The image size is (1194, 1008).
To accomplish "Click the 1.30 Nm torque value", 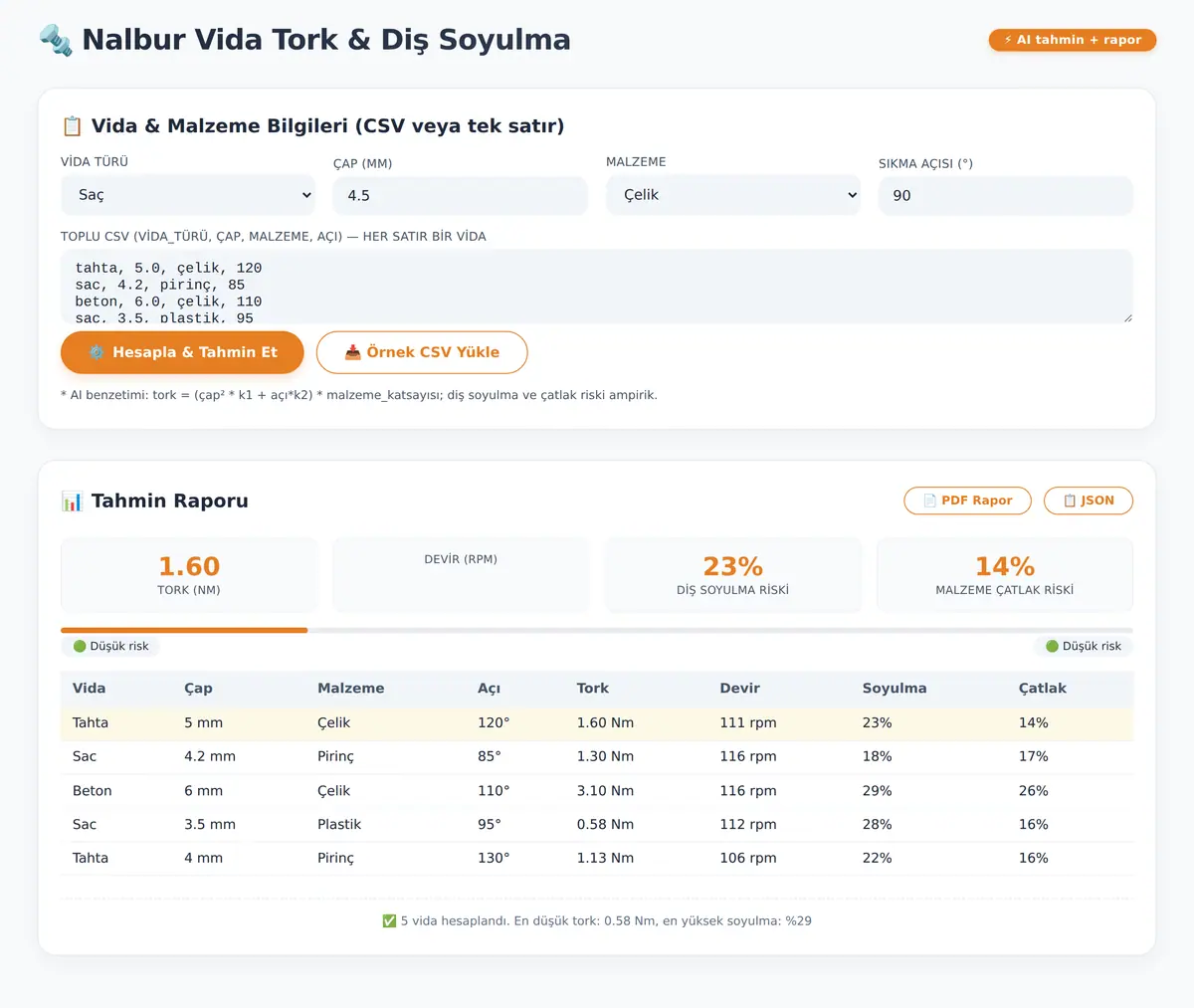I will pos(605,757).
